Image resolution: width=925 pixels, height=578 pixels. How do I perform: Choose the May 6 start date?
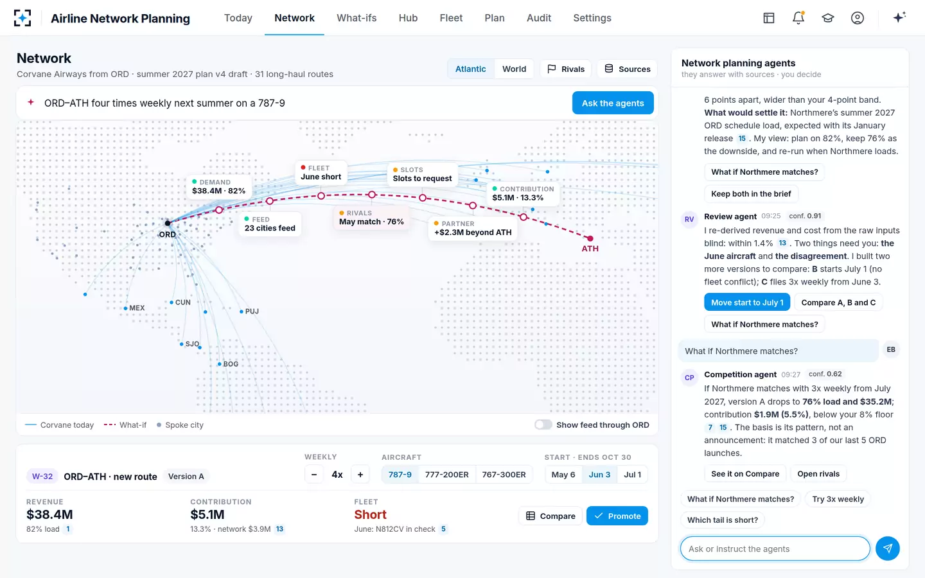(x=563, y=475)
